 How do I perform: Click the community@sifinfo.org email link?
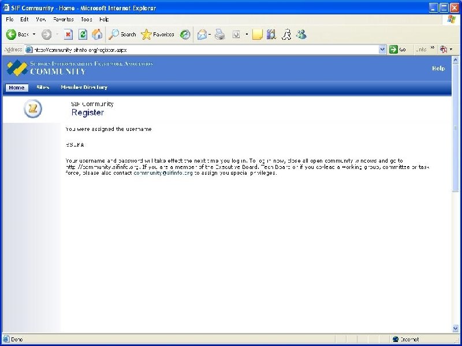tap(163, 173)
